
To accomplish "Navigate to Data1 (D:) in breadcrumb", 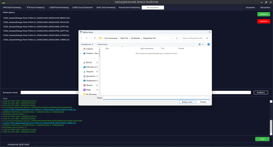I will point(124,38).
